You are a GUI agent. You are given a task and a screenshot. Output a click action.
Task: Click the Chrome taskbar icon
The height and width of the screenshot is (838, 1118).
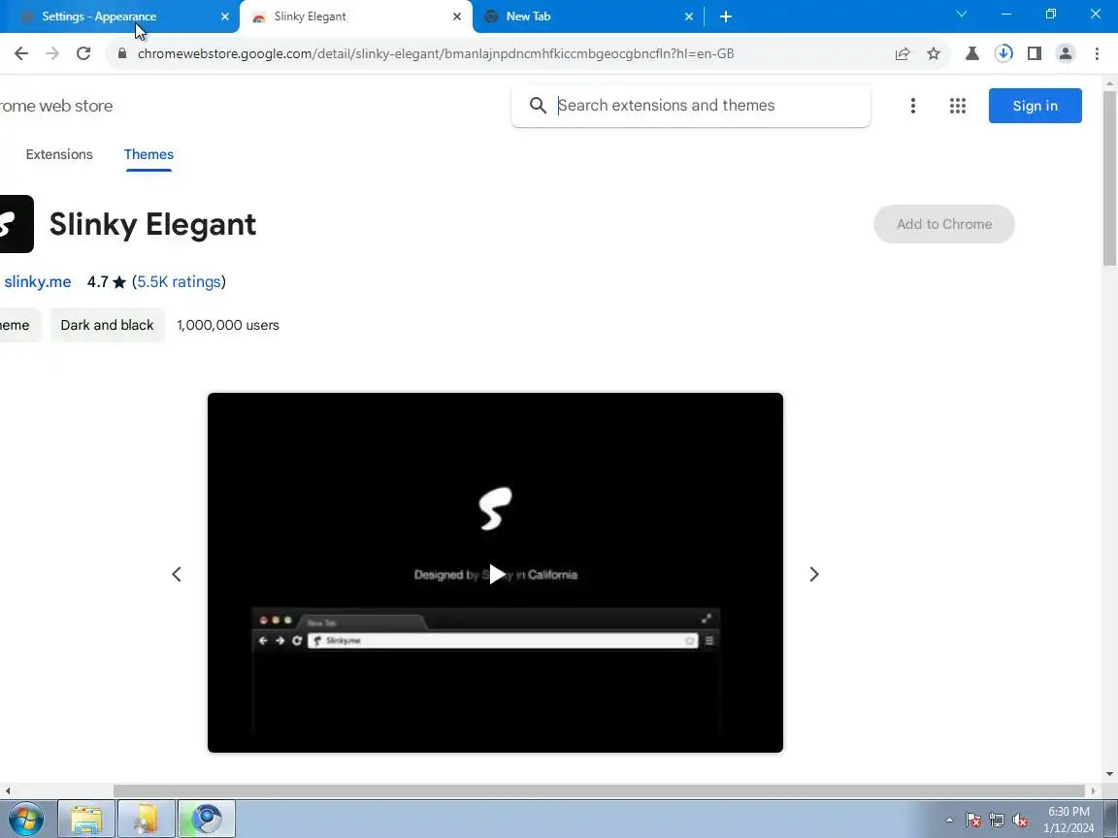tap(206, 820)
